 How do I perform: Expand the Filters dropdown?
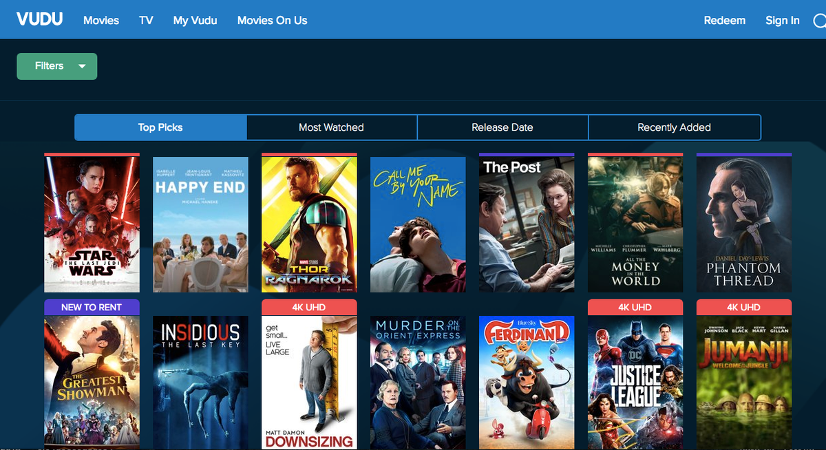[56, 66]
